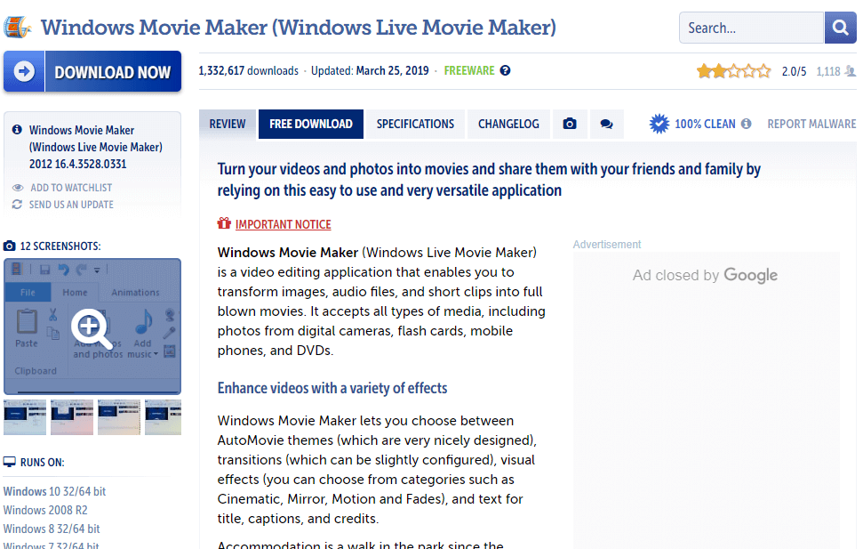Click the 1,118 votes count
The image size is (863, 549).
(x=828, y=72)
